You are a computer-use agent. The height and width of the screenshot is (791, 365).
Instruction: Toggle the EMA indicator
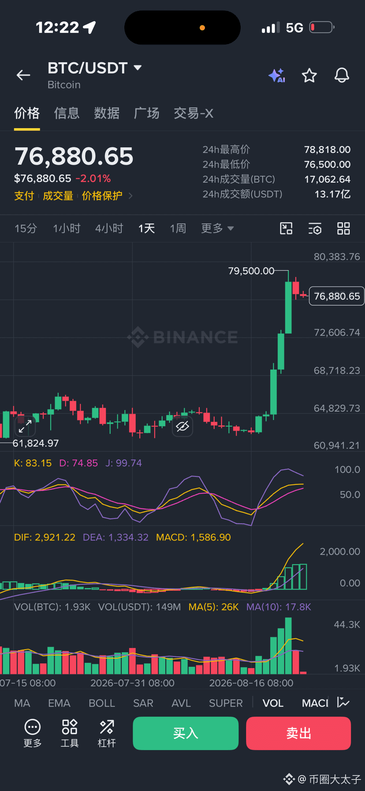[59, 703]
